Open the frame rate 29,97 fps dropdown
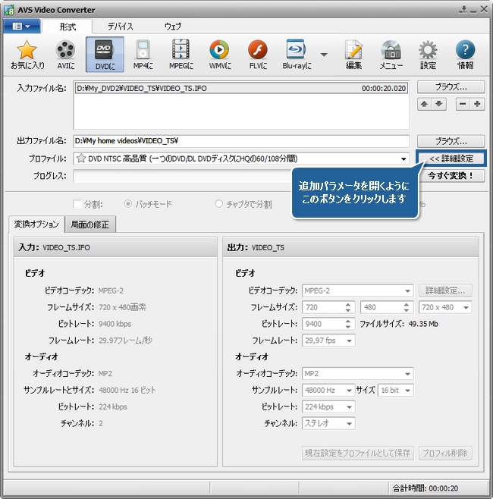This screenshot has width=493, height=499. point(328,341)
